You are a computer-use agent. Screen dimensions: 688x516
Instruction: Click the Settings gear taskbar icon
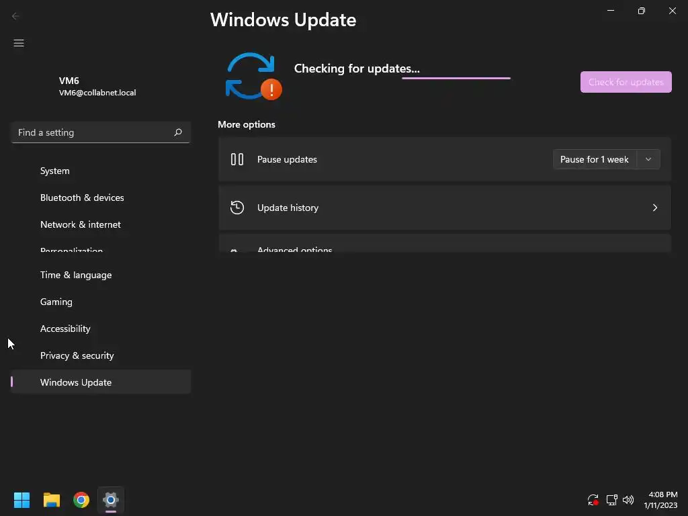tap(111, 500)
